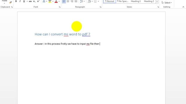
Task: Click the Format Painter brush icon
Action: click(x=10, y=2)
